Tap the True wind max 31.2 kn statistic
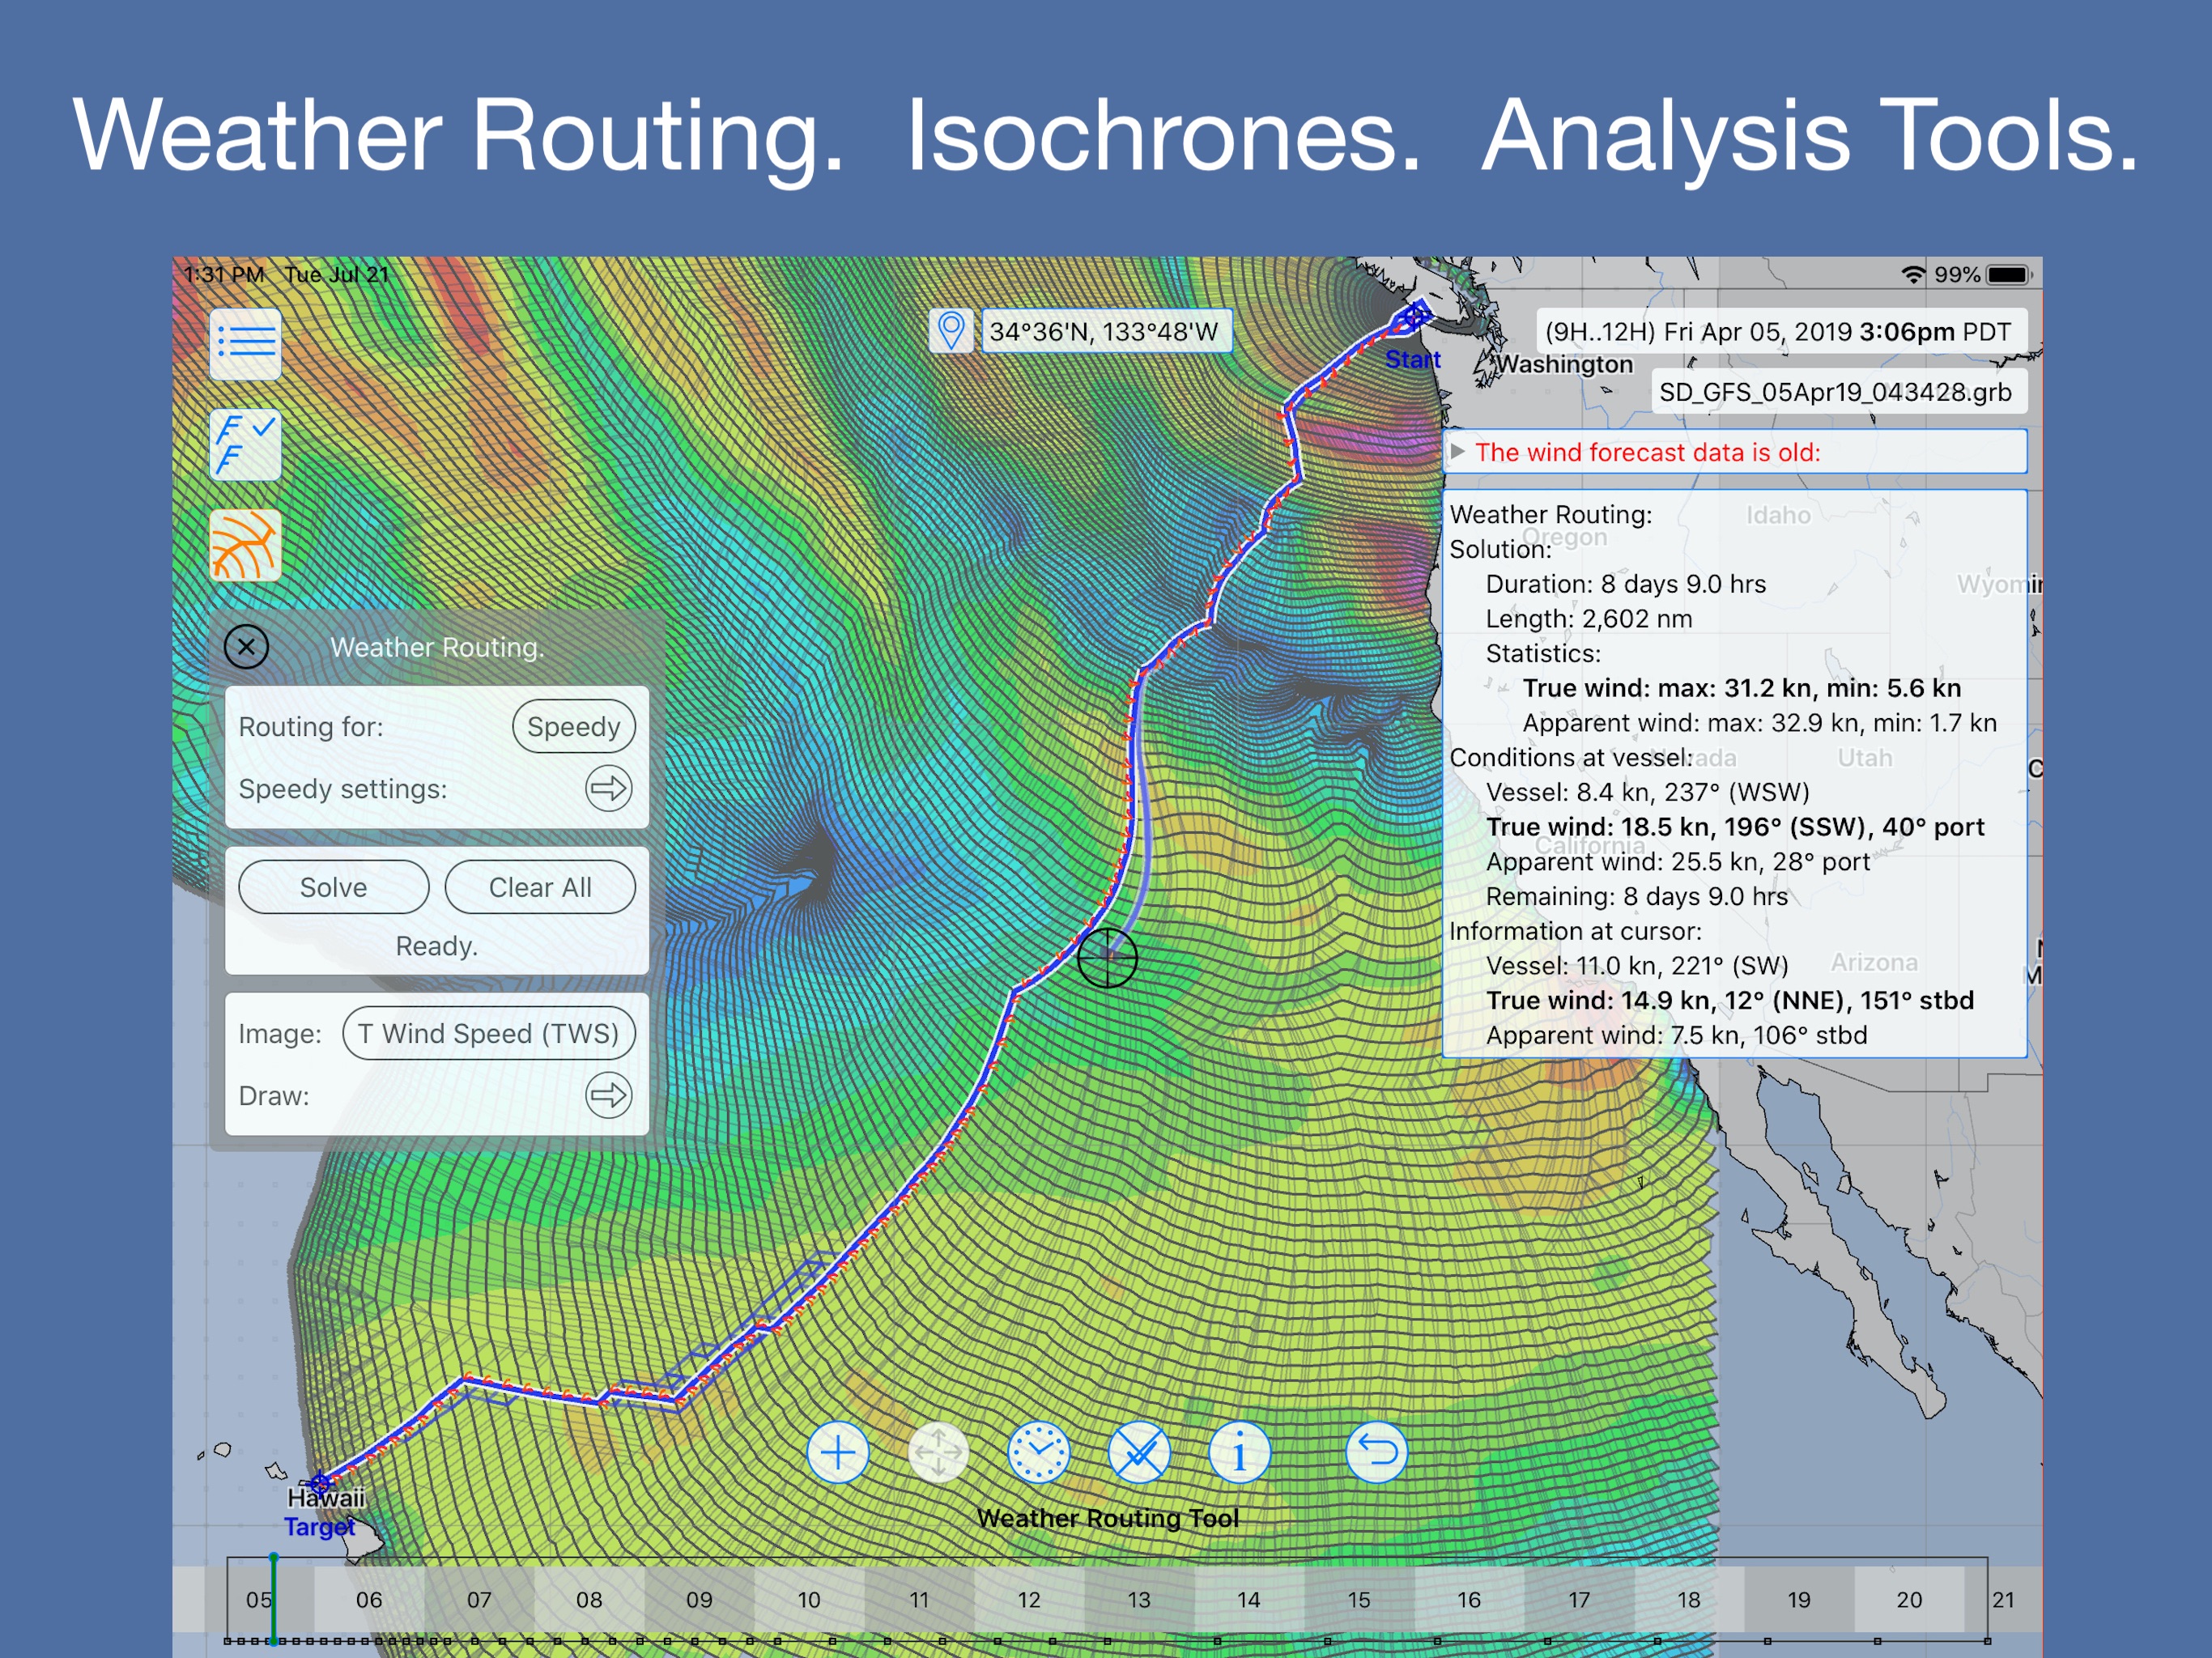The image size is (2212, 1658). [x=1741, y=688]
